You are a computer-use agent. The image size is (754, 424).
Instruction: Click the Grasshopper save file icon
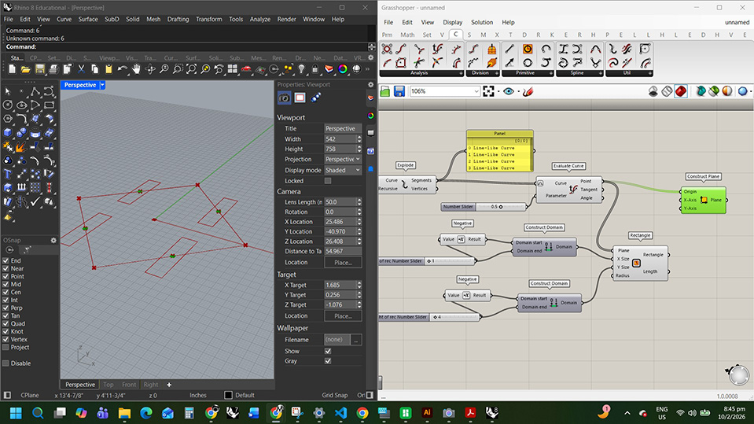399,92
